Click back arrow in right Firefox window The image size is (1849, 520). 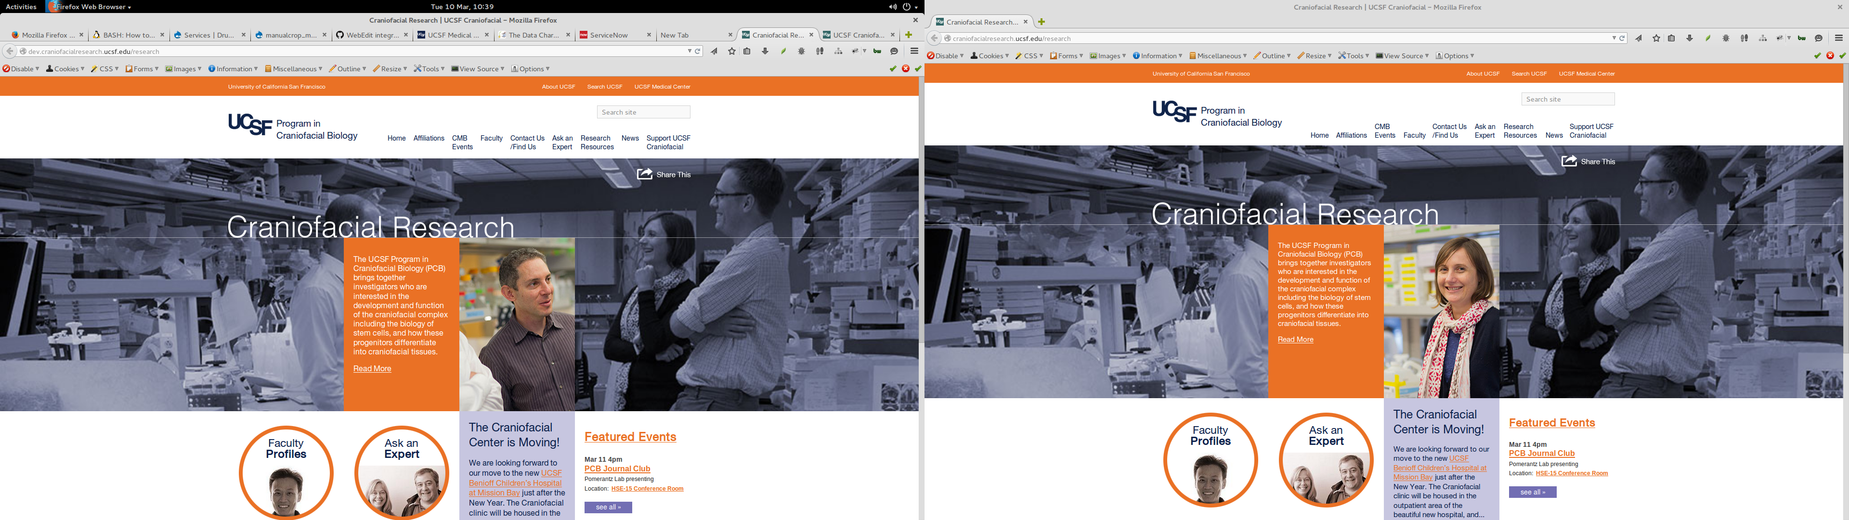(x=934, y=39)
